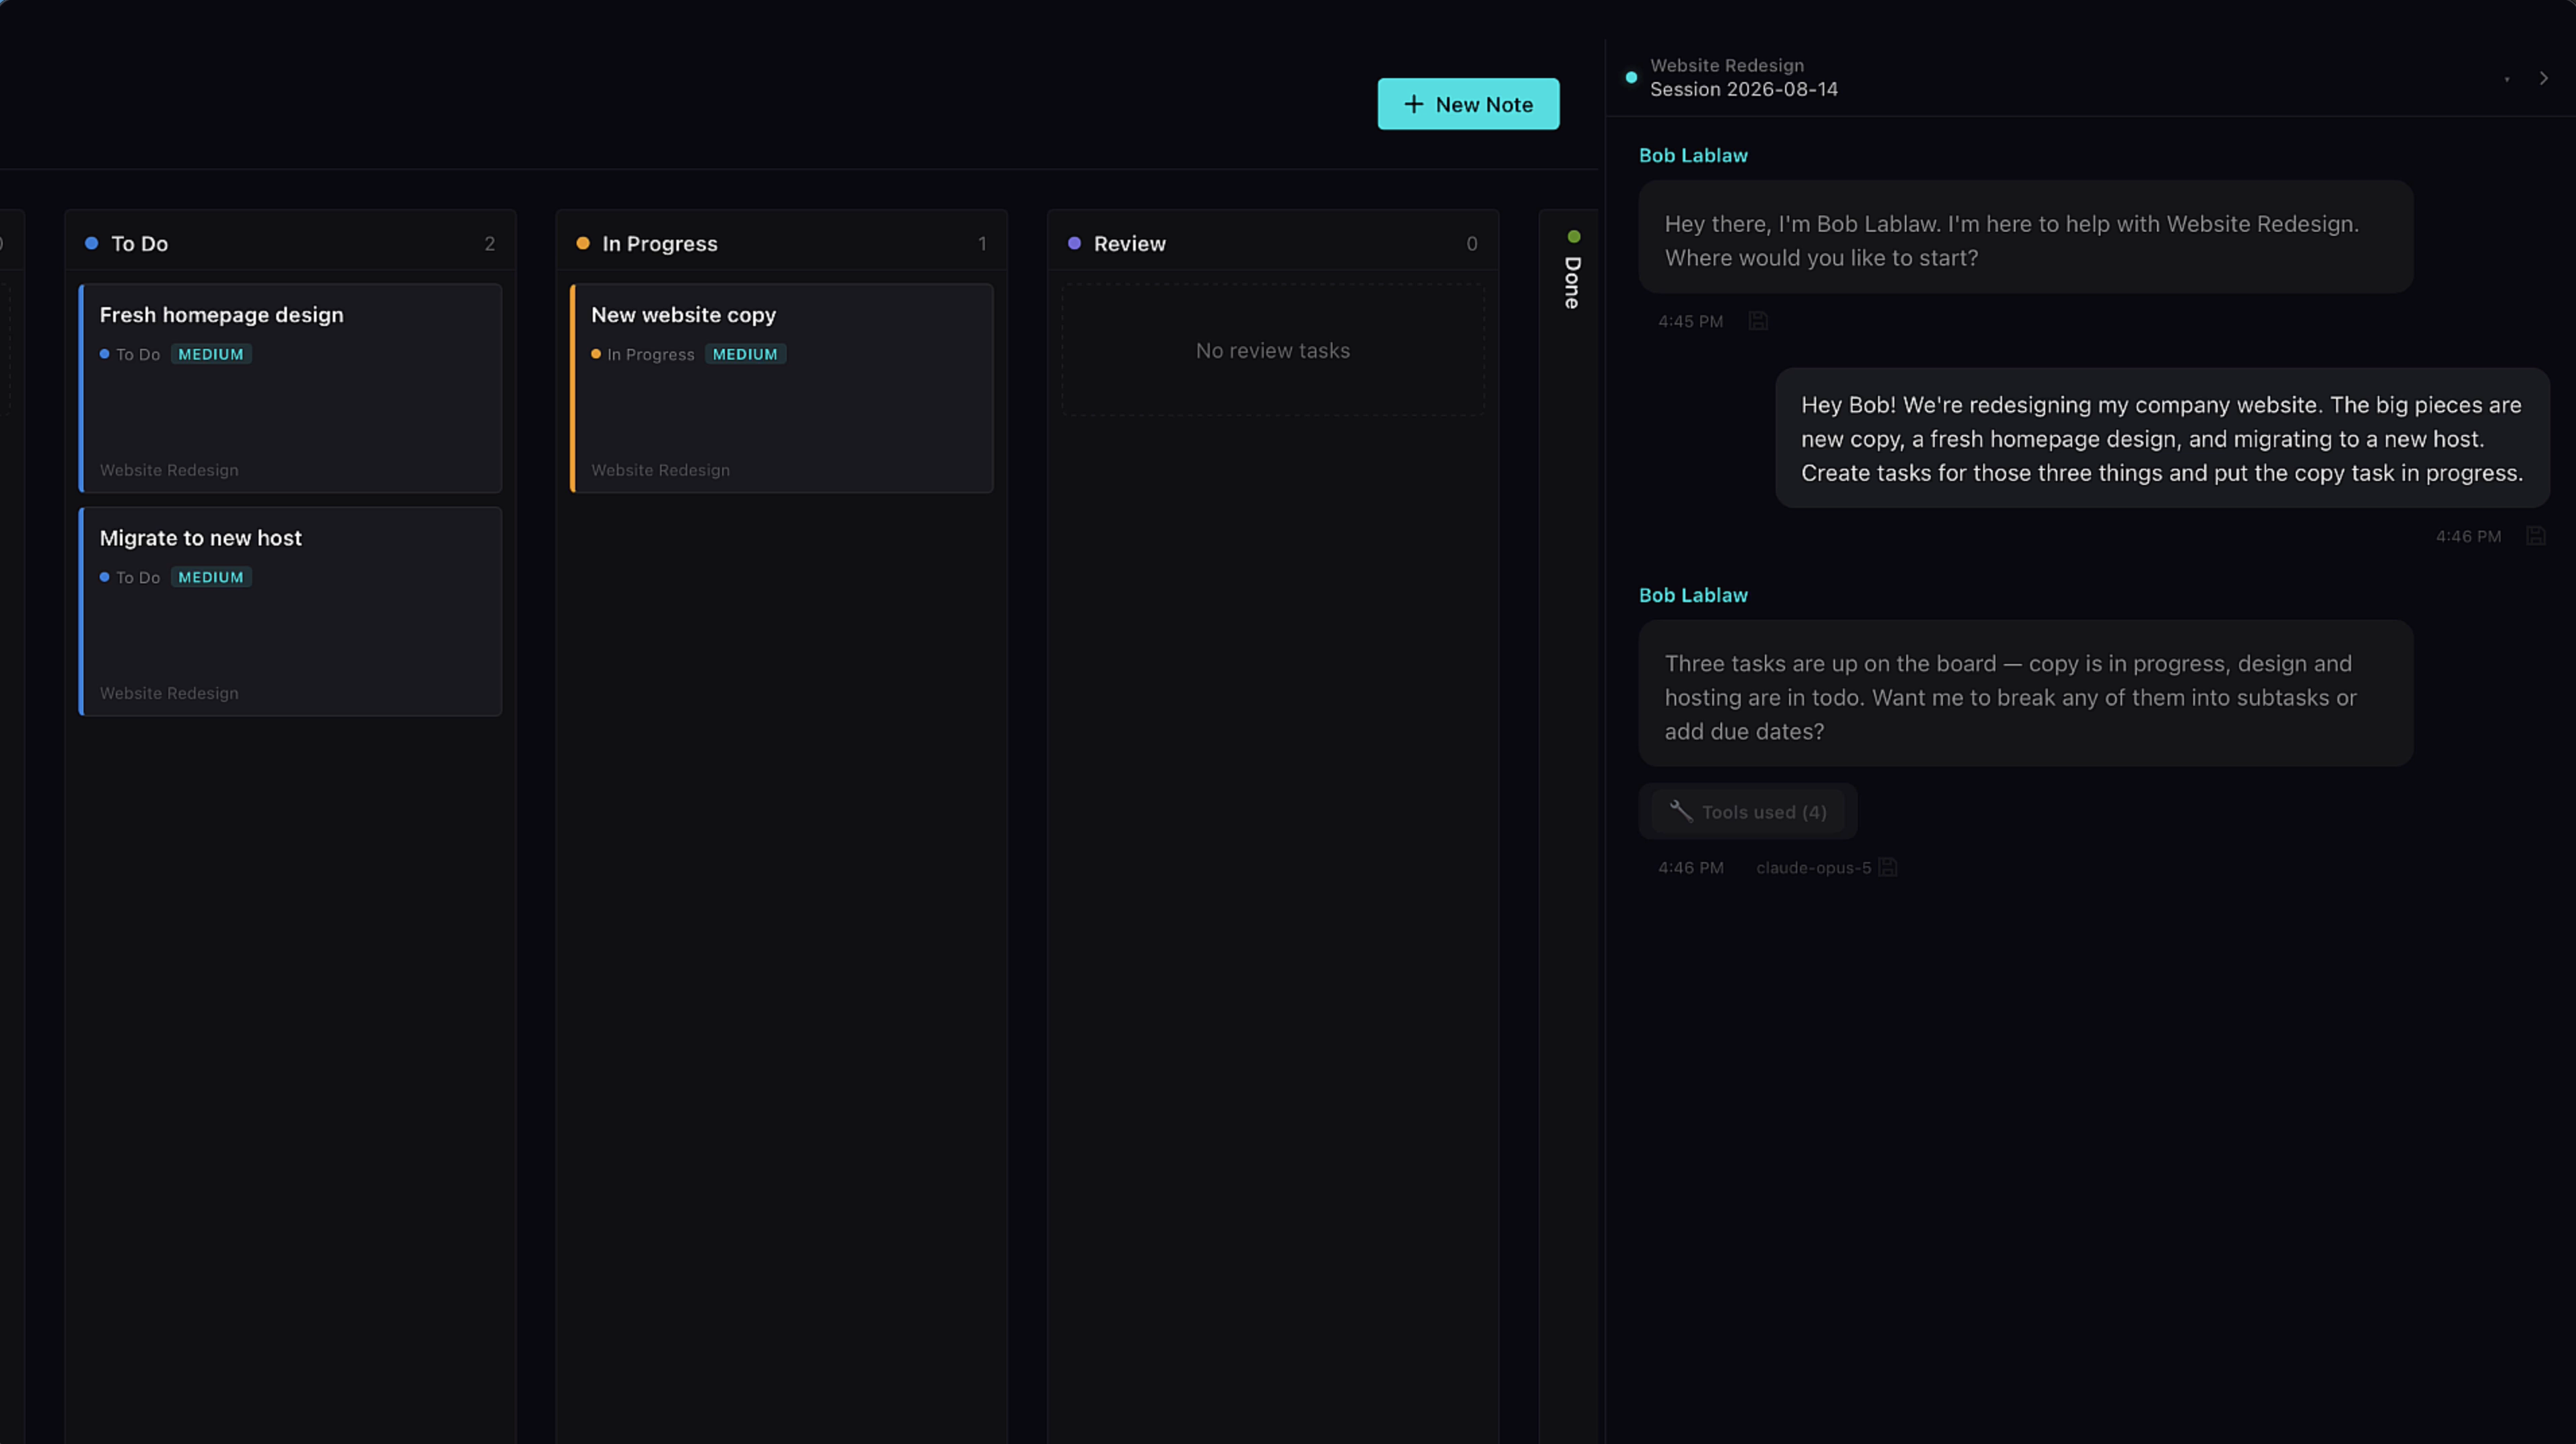This screenshot has height=1444, width=2576.
Task: Expand the Tools used (4) section
Action: click(1748, 811)
